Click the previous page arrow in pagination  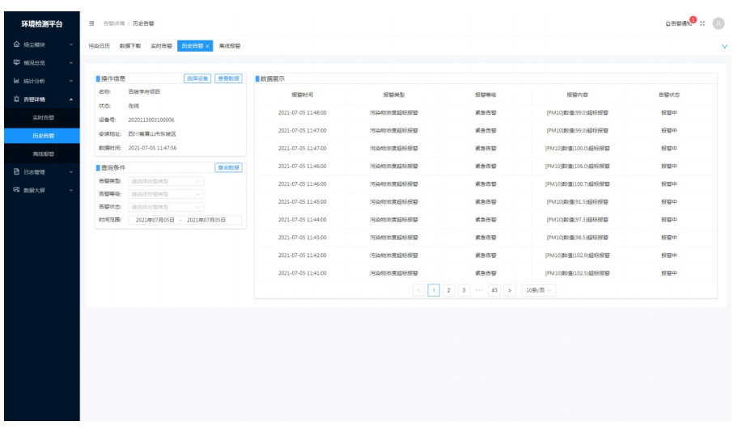pos(418,290)
